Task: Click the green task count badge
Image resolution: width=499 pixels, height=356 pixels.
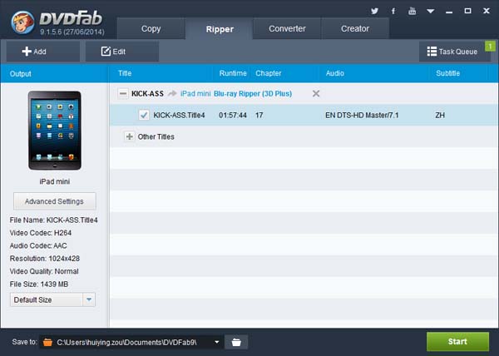Action: point(490,47)
